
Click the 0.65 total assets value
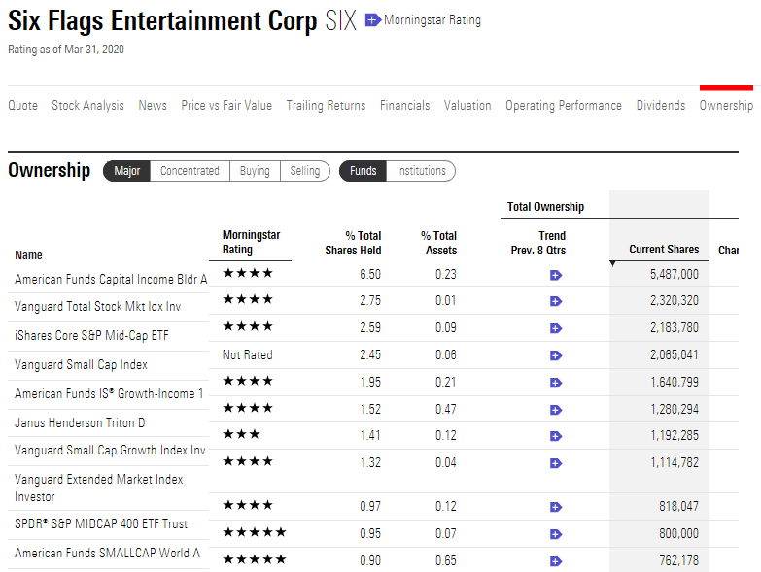click(x=446, y=561)
